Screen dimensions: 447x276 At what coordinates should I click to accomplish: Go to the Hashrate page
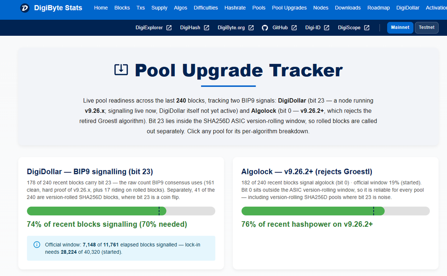tap(235, 8)
